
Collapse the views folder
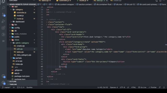[17, 40]
